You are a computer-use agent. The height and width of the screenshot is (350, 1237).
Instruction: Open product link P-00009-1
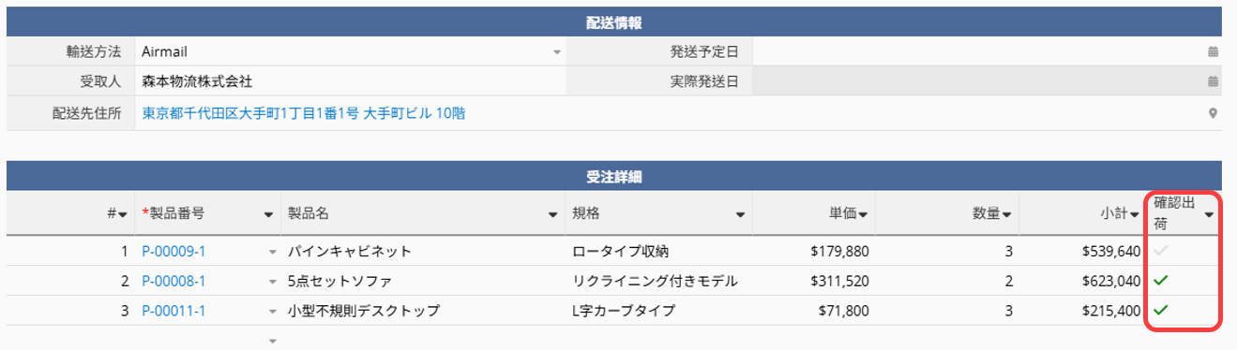coord(173,252)
